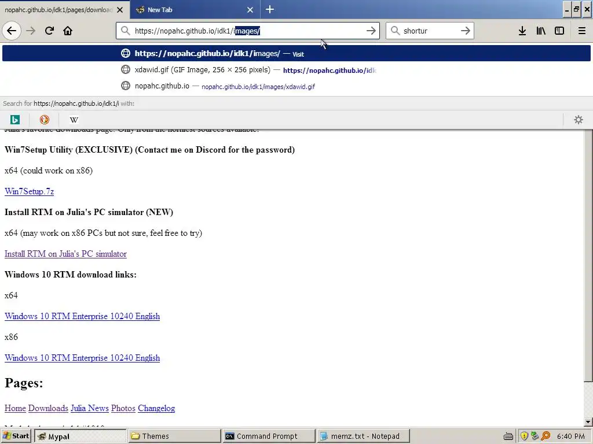The image size is (593, 444).
Task: Click the on-screen keyboard tray icon
Action: click(508, 436)
